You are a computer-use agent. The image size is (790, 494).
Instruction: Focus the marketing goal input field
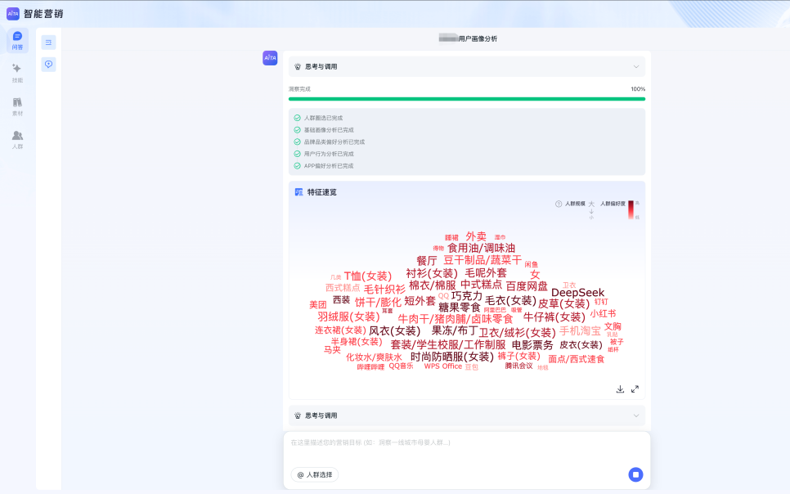[466, 448]
